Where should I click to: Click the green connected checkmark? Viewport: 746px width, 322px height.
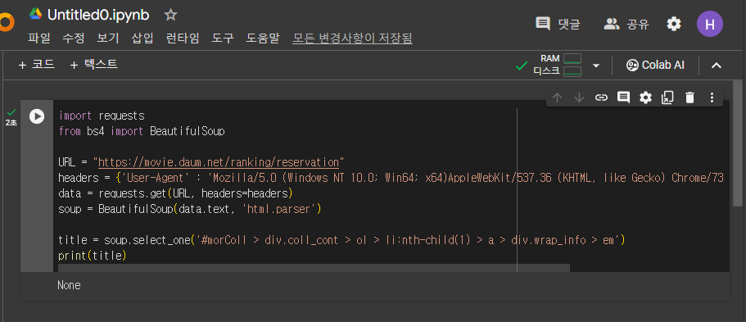522,66
